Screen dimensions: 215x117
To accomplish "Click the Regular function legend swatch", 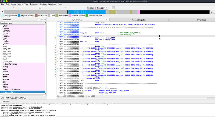I will click(19, 15).
